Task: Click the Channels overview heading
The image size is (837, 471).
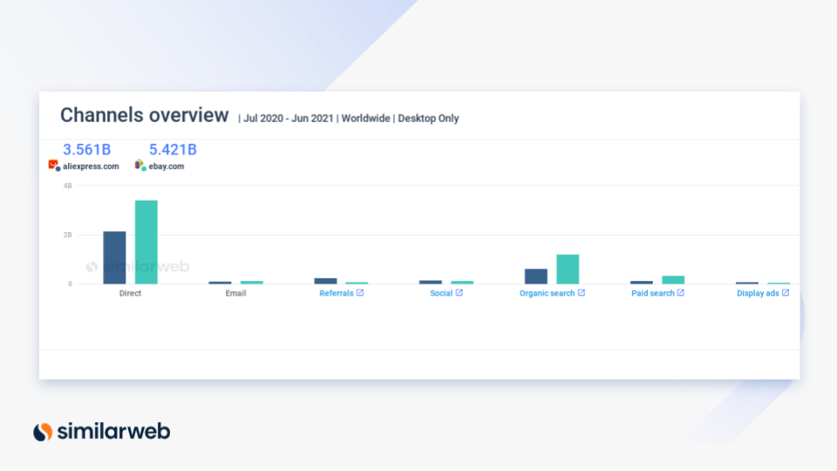Action: [x=144, y=115]
